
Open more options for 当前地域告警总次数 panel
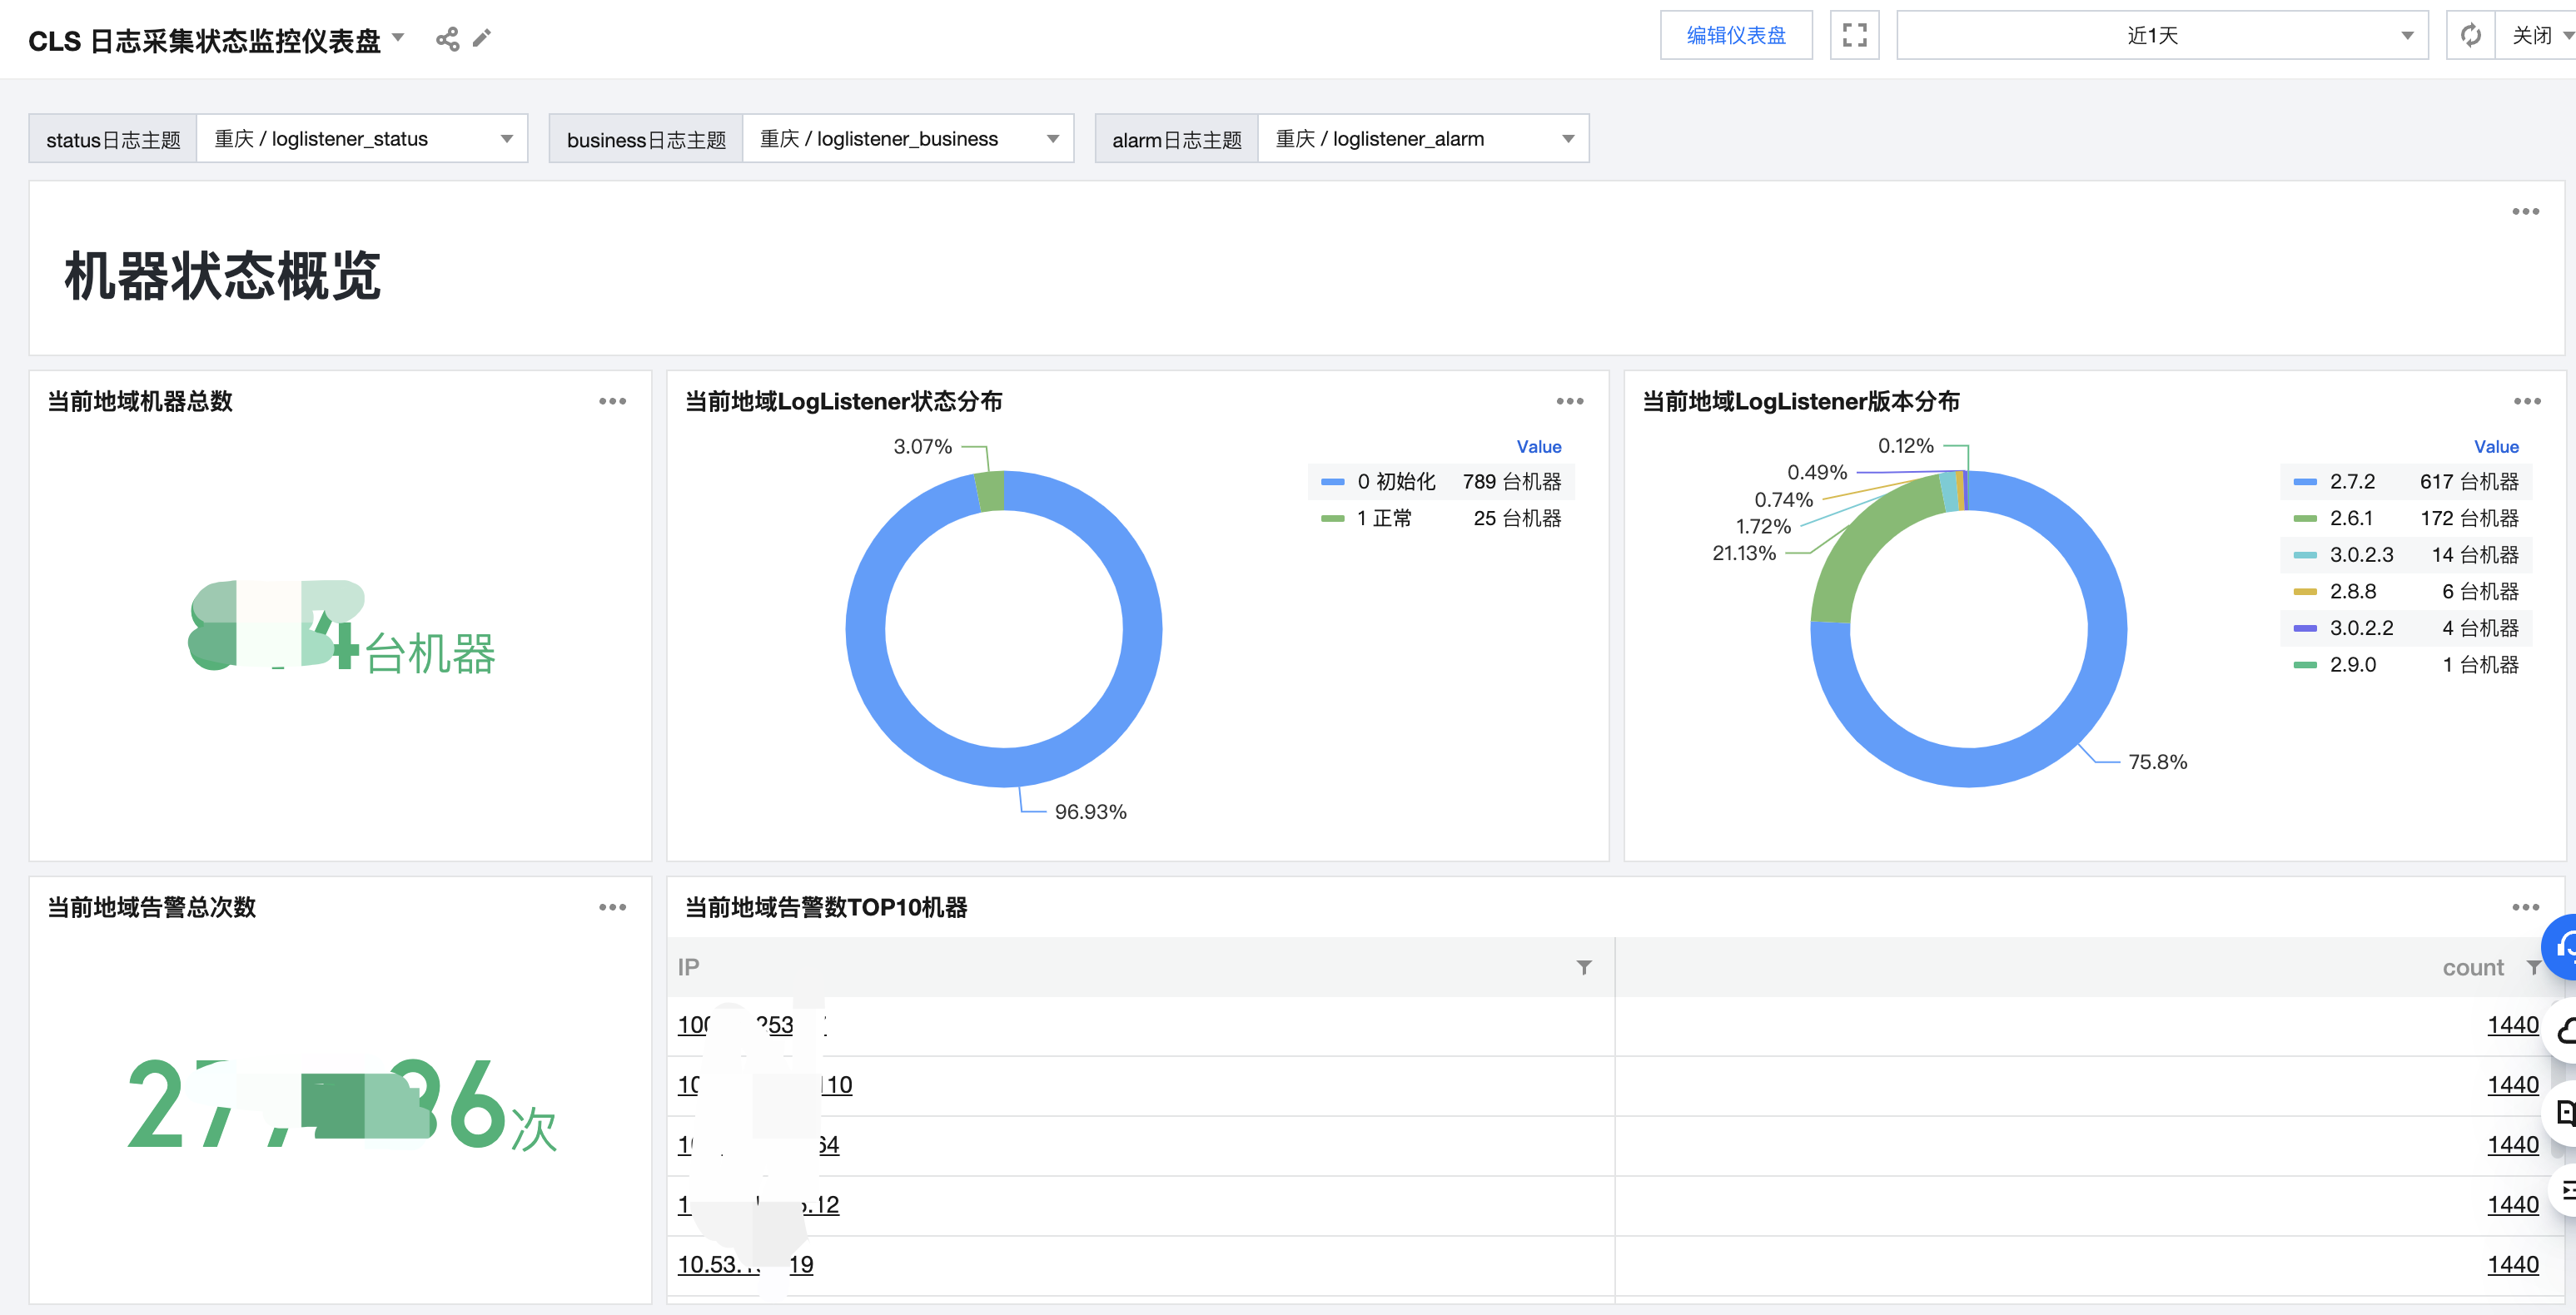click(x=612, y=908)
